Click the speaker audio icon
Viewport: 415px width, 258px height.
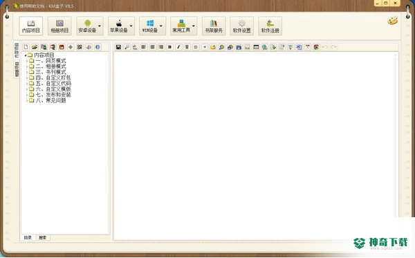pyautogui.click(x=89, y=47)
